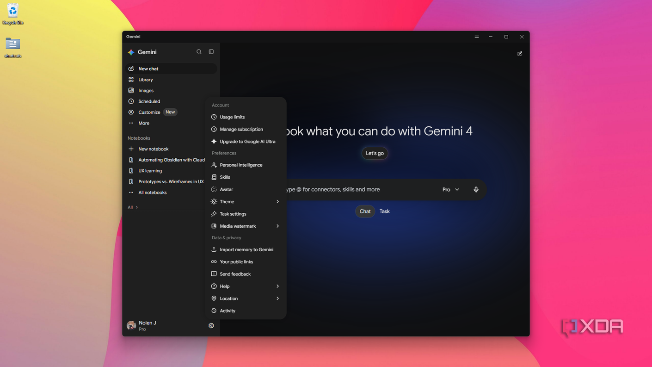Open Scheduled in the sidebar

pos(172,101)
